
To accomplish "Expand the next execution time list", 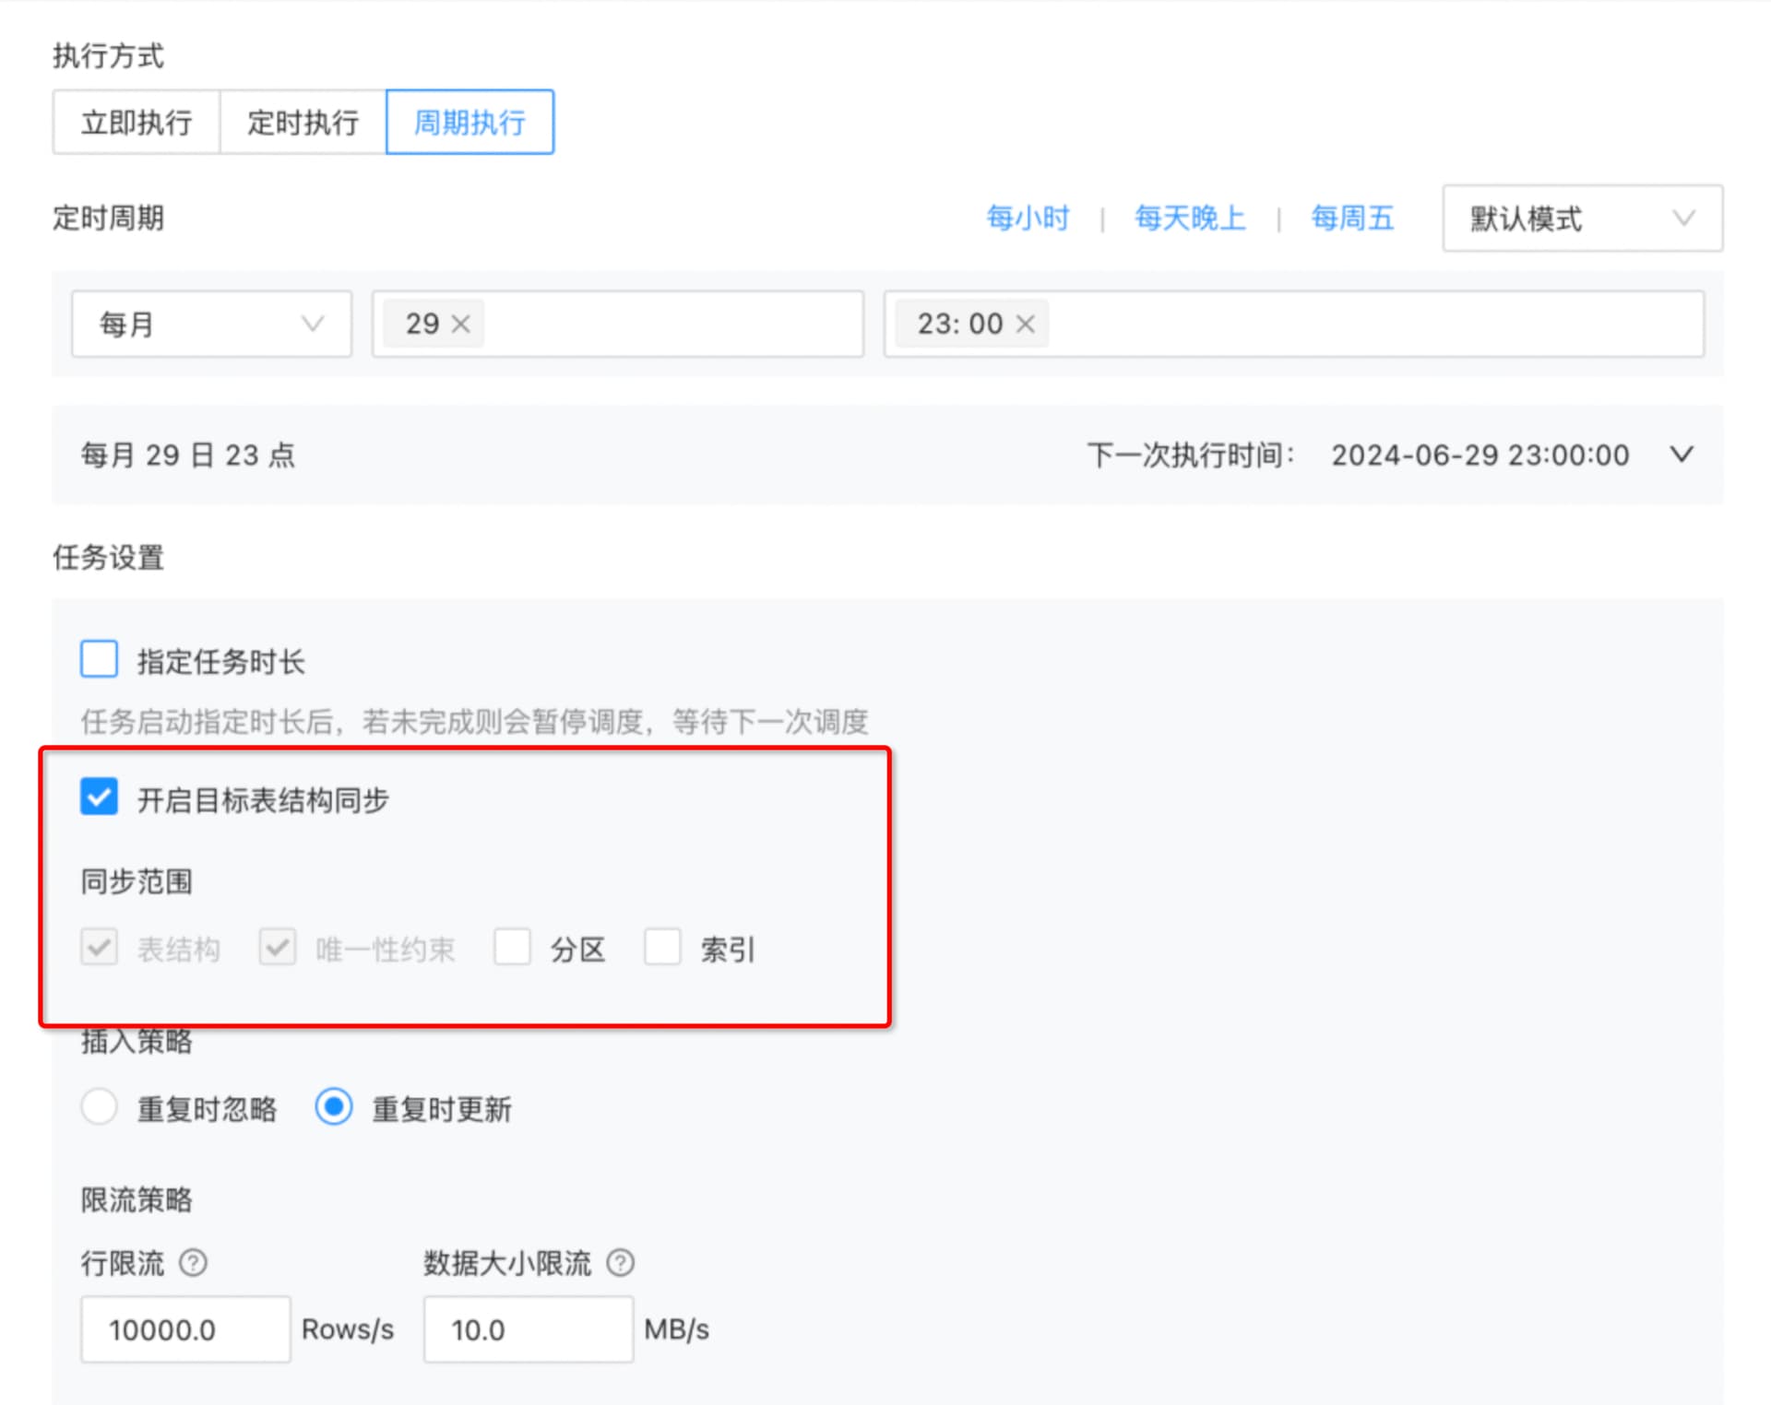I will tap(1682, 455).
